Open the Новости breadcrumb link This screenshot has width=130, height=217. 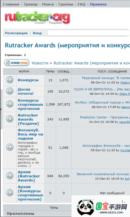coord(40,63)
